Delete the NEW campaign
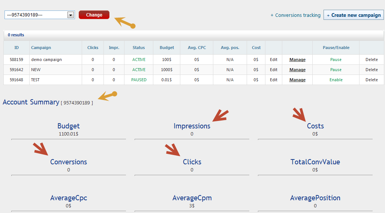385x213 pixels. pyautogui.click(x=372, y=70)
